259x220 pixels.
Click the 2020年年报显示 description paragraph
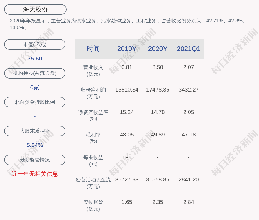(128, 24)
